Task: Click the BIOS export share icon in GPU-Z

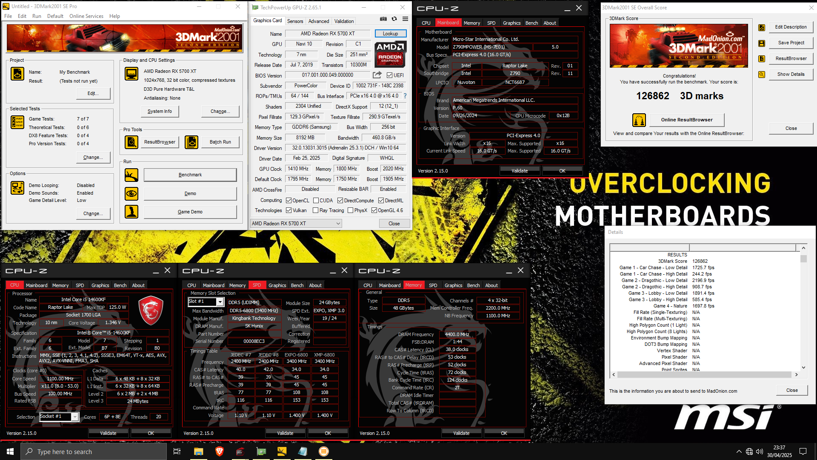Action: pyautogui.click(x=377, y=75)
